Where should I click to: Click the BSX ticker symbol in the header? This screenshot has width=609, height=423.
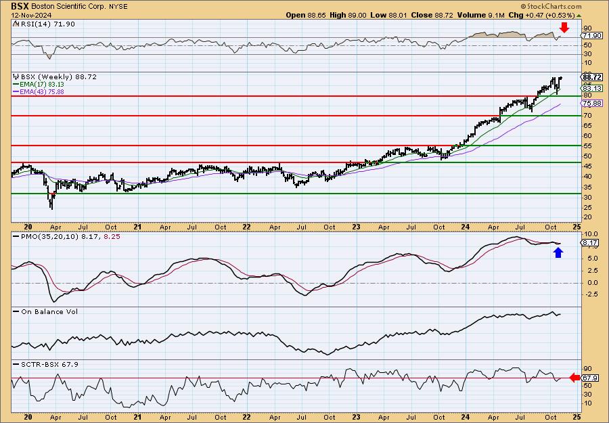point(20,6)
